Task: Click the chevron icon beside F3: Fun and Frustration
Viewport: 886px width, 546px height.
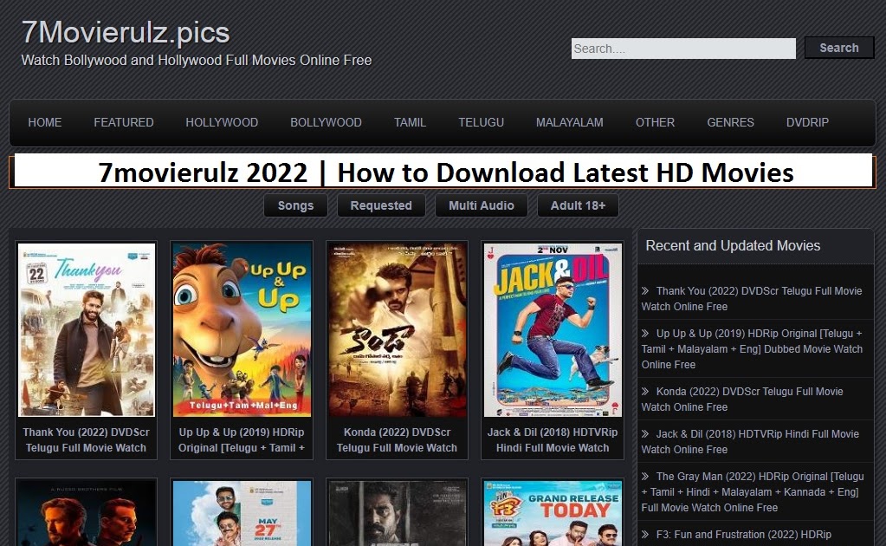Action: (645, 535)
